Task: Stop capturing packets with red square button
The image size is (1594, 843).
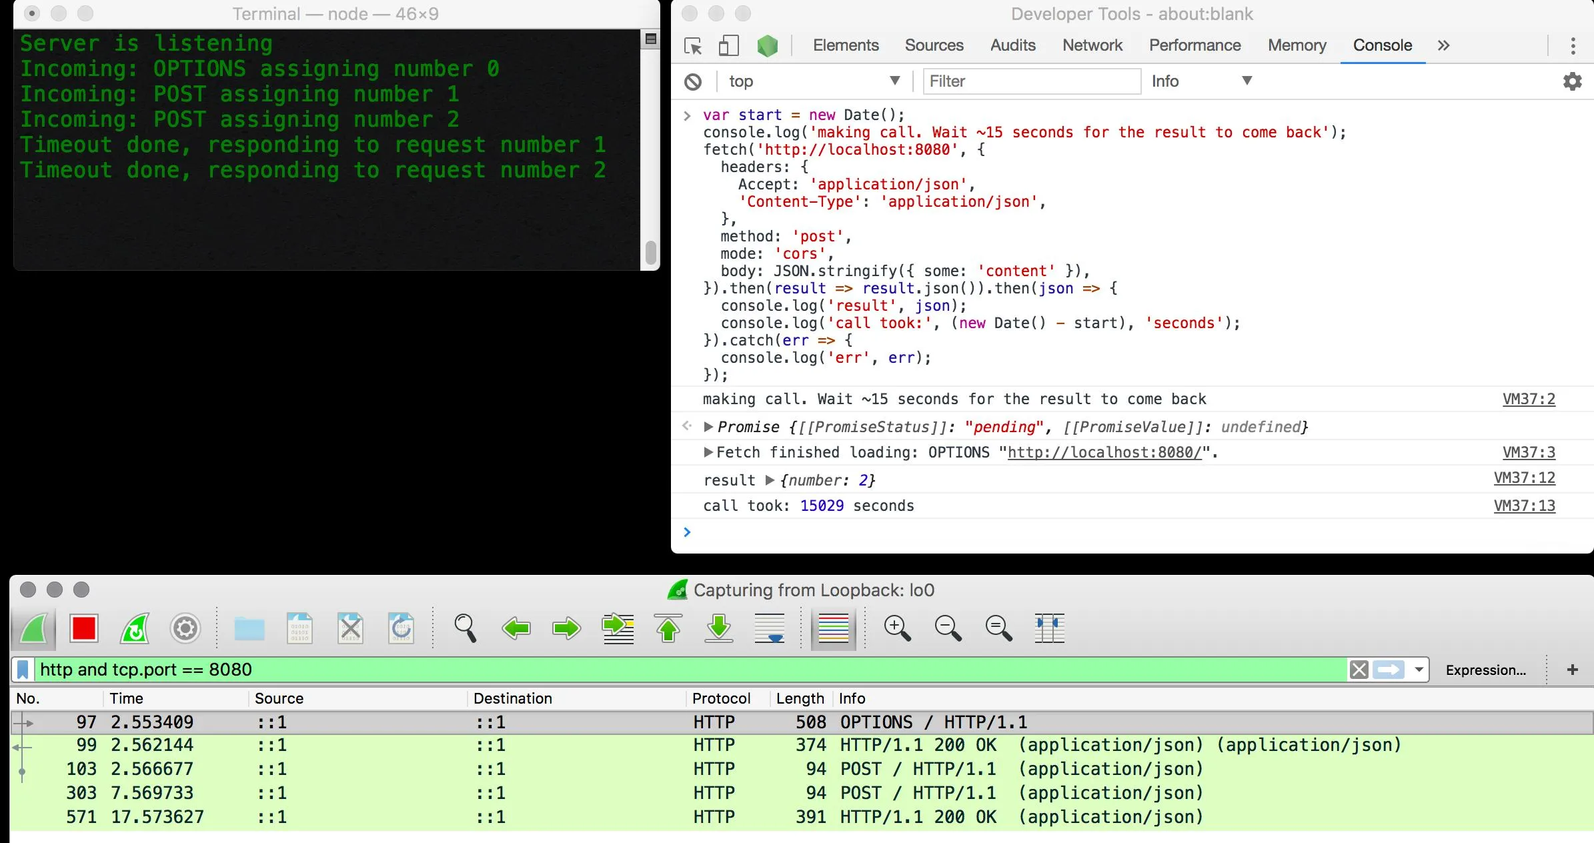Action: 84,628
